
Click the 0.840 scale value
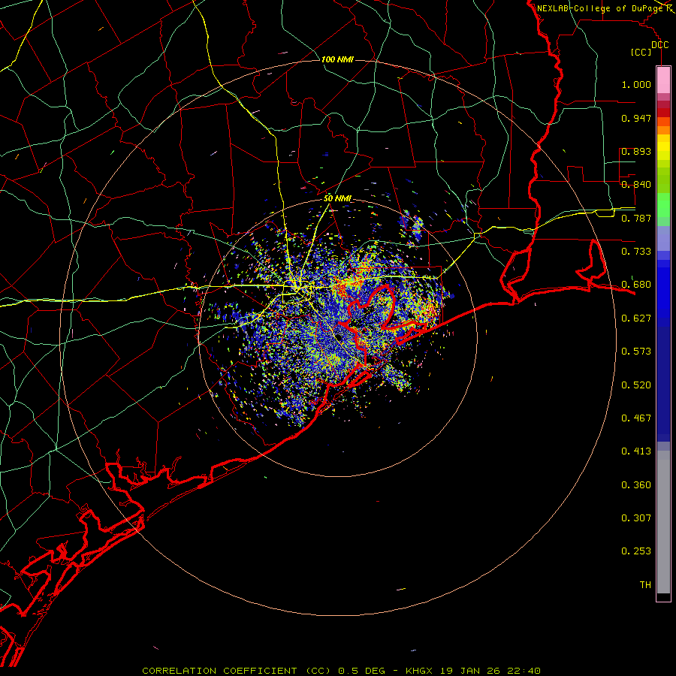(x=636, y=185)
